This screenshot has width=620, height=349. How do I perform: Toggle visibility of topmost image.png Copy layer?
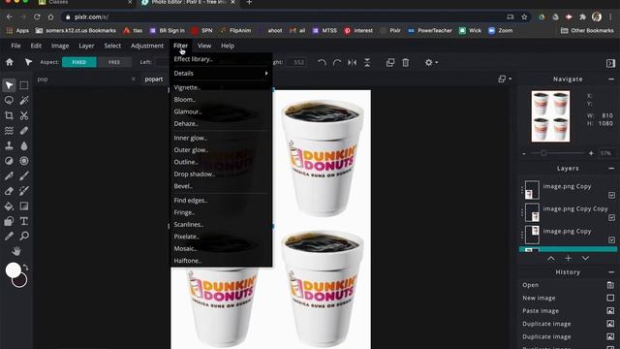(611, 195)
